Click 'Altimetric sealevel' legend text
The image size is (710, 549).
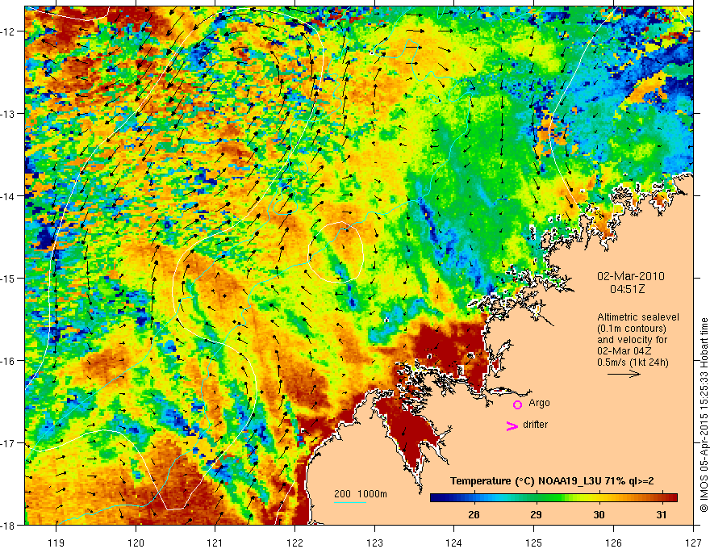coord(638,317)
